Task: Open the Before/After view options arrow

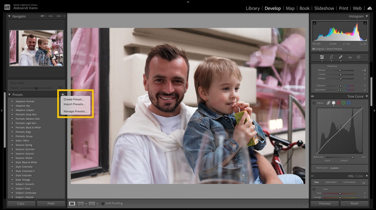Action: (x=97, y=204)
